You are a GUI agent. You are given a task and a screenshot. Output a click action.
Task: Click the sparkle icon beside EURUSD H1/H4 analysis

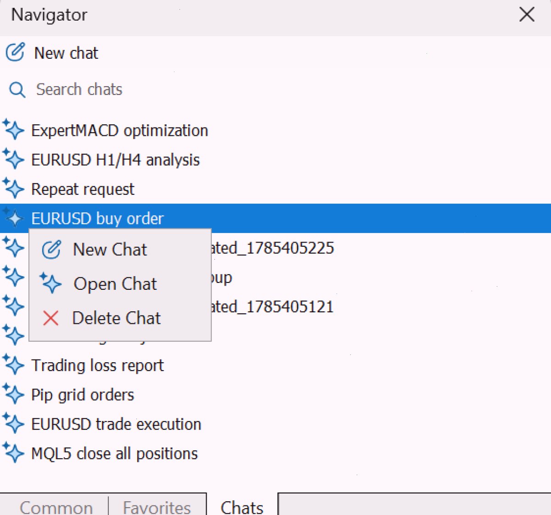[x=13, y=159]
